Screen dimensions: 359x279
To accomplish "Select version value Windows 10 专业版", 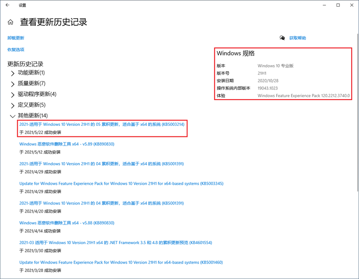I will 275,66.
